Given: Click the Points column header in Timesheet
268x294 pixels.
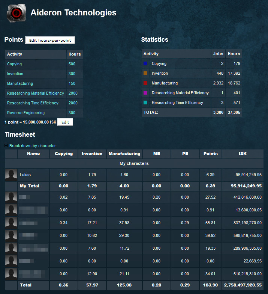Looking at the screenshot, I should 211,154.
